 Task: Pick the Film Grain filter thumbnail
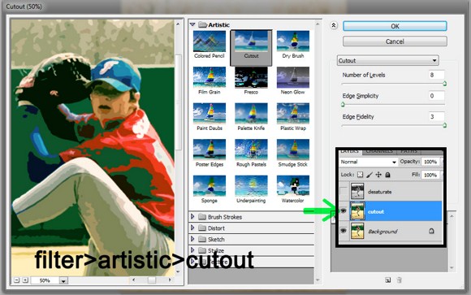point(210,77)
